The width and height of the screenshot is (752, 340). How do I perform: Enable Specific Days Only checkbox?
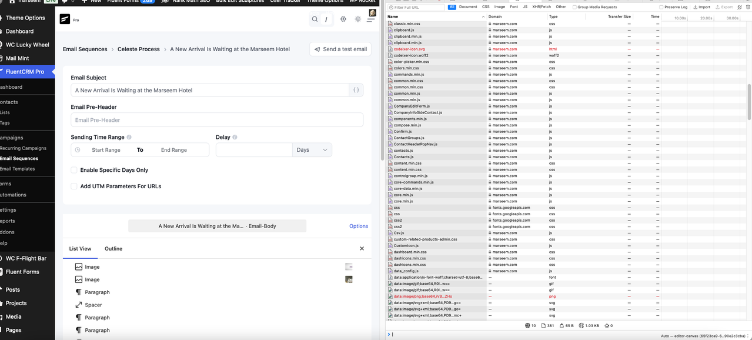click(74, 170)
